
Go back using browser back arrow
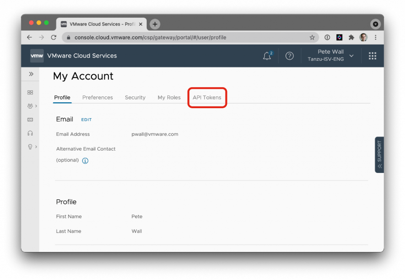29,38
